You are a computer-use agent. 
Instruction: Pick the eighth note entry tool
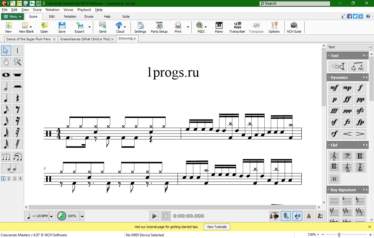pos(6,109)
